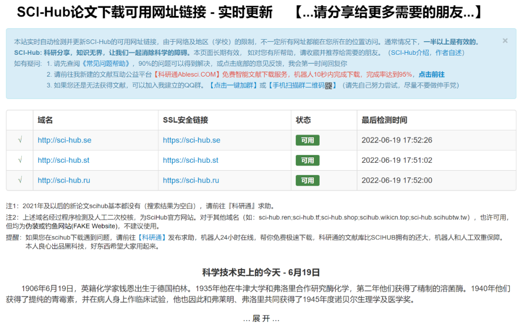This screenshot has width=523, height=330.
Task: Expand the history section via …展开…
Action: (261, 319)
